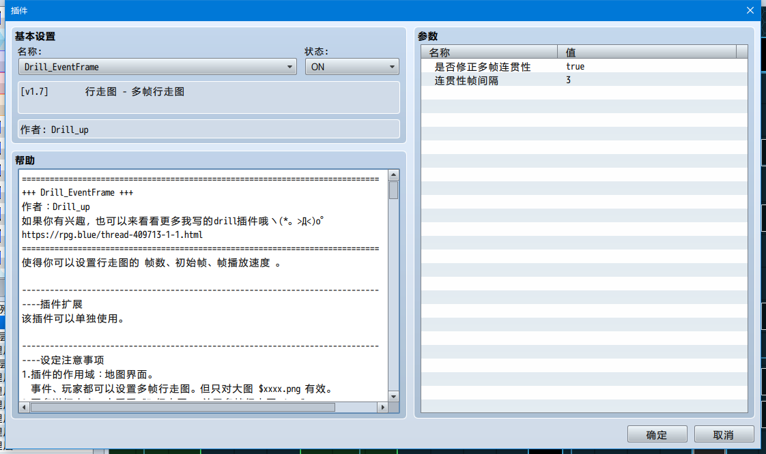The width and height of the screenshot is (766, 454).
Task: Click the help vertical scrollbar thumb
Action: point(393,190)
